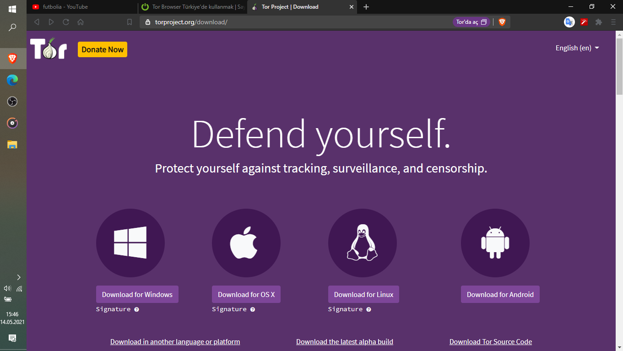Viewport: 623px width, 351px height.
Task: Click the Tor onion logo
Action: tap(49, 48)
